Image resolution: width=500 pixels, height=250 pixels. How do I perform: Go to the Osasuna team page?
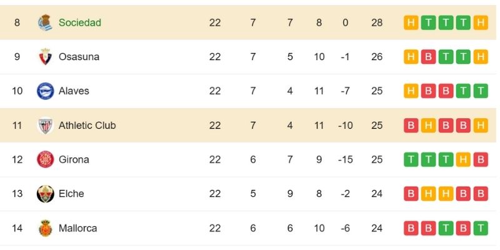pos(79,57)
